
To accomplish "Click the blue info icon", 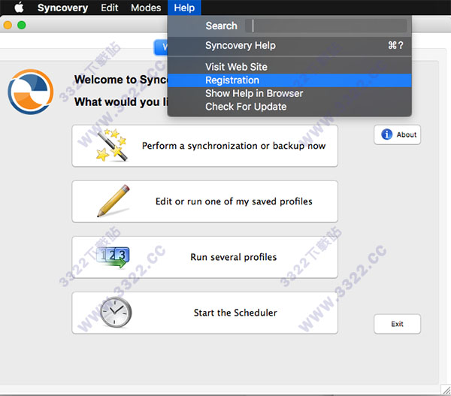I will (386, 135).
